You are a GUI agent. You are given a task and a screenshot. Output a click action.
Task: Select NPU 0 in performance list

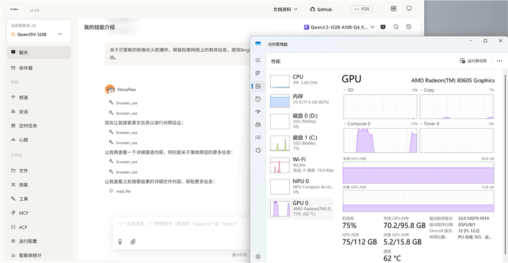[300, 187]
